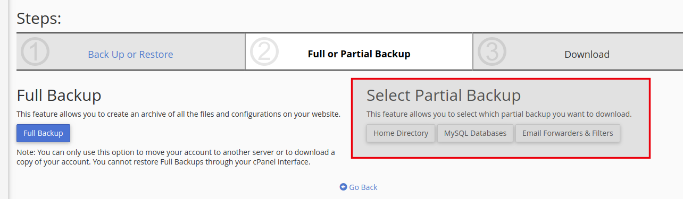This screenshot has height=199, width=683.
Task: Choose Email Forwarders & Filters backup
Action: click(x=568, y=133)
